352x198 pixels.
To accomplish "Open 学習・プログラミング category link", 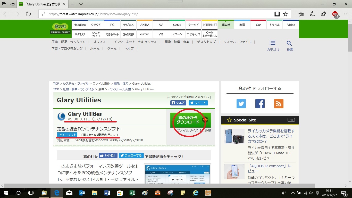I will point(67,48).
